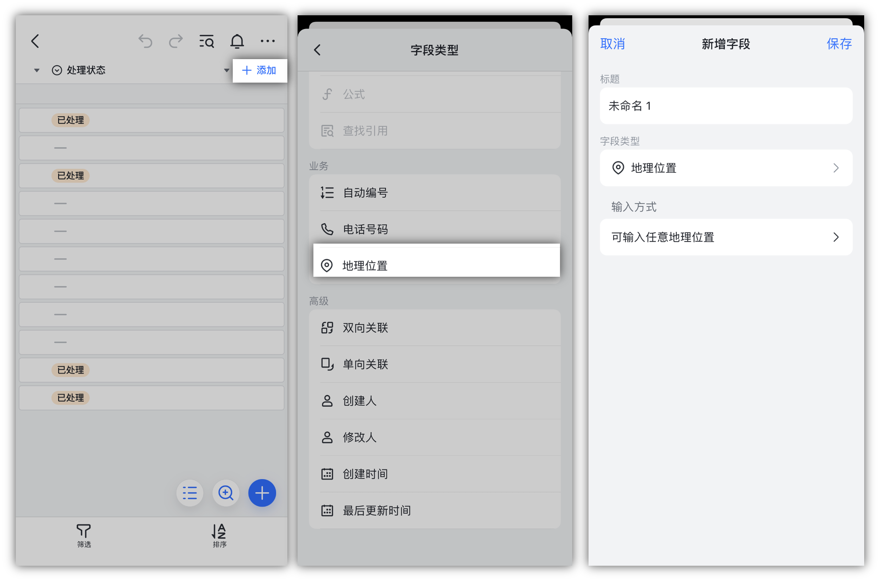This screenshot has width=880, height=581.
Task: Click the redo arrow icon
Action: (x=176, y=41)
